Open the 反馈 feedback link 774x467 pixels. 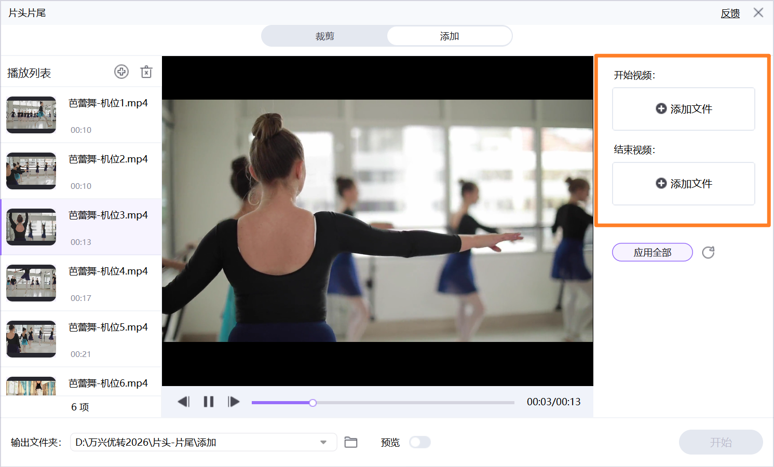coord(730,13)
